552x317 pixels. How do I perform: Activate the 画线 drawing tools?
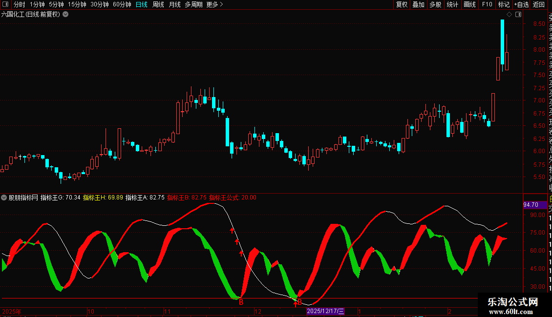[469, 4]
